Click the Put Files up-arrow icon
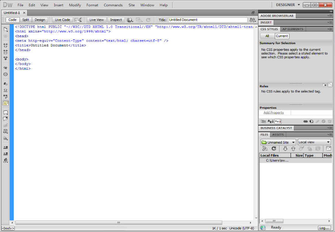Screen dimensions: 335x232 click(x=293, y=149)
